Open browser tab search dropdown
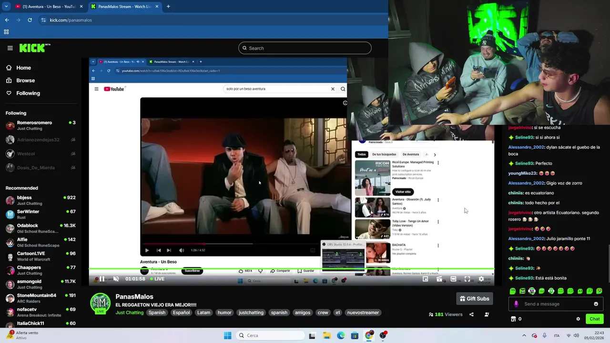610x343 pixels. [6, 7]
